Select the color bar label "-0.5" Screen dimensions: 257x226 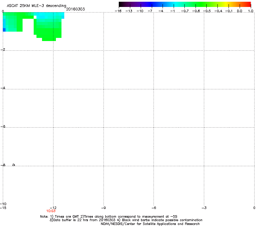pos(207,11)
